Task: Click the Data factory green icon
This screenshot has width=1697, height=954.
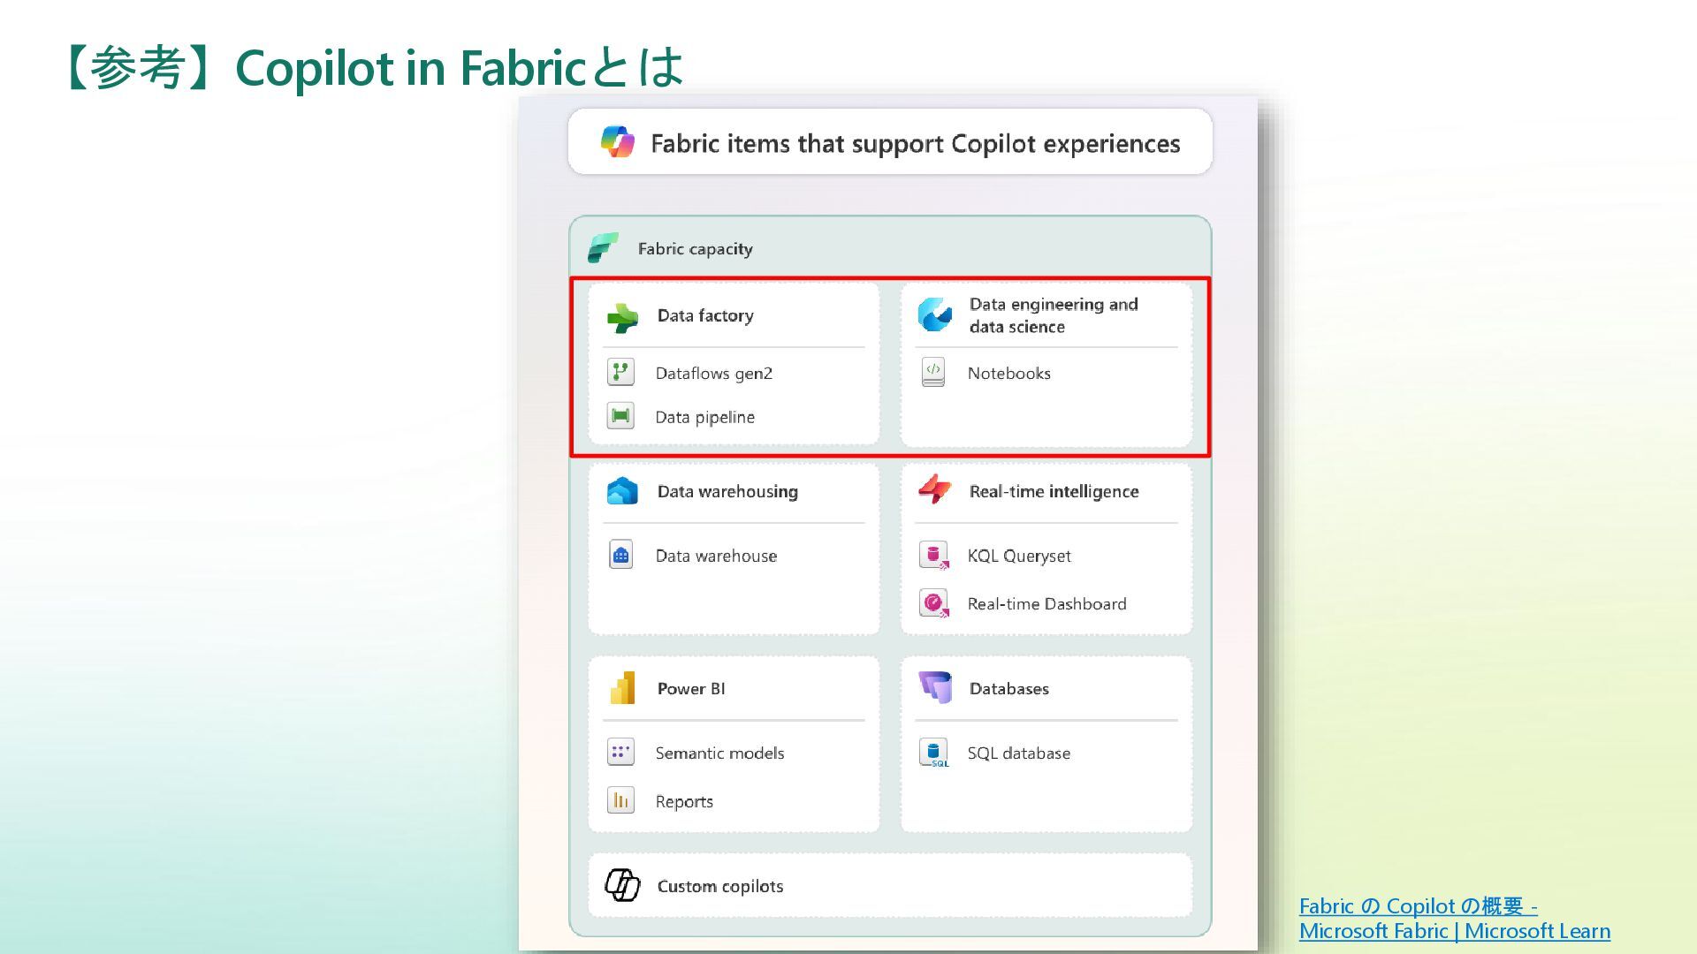Action: coord(622,317)
